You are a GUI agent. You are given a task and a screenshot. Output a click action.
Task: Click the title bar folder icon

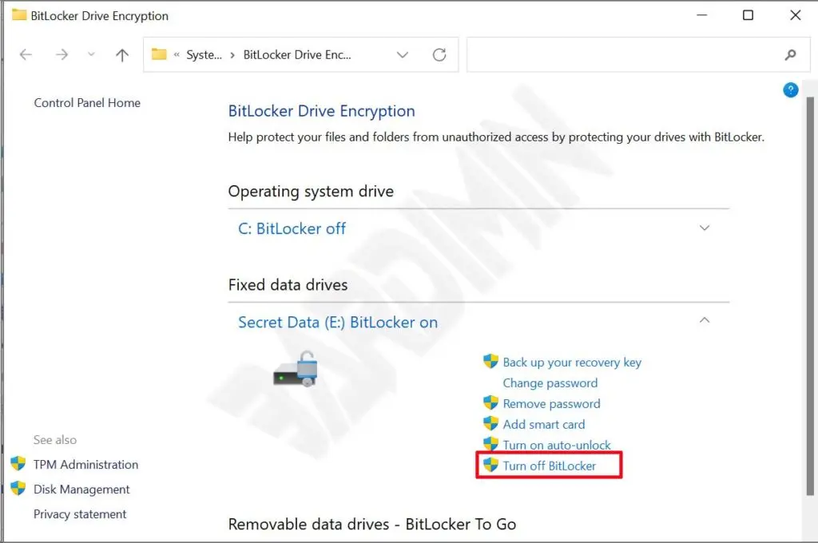[19, 14]
